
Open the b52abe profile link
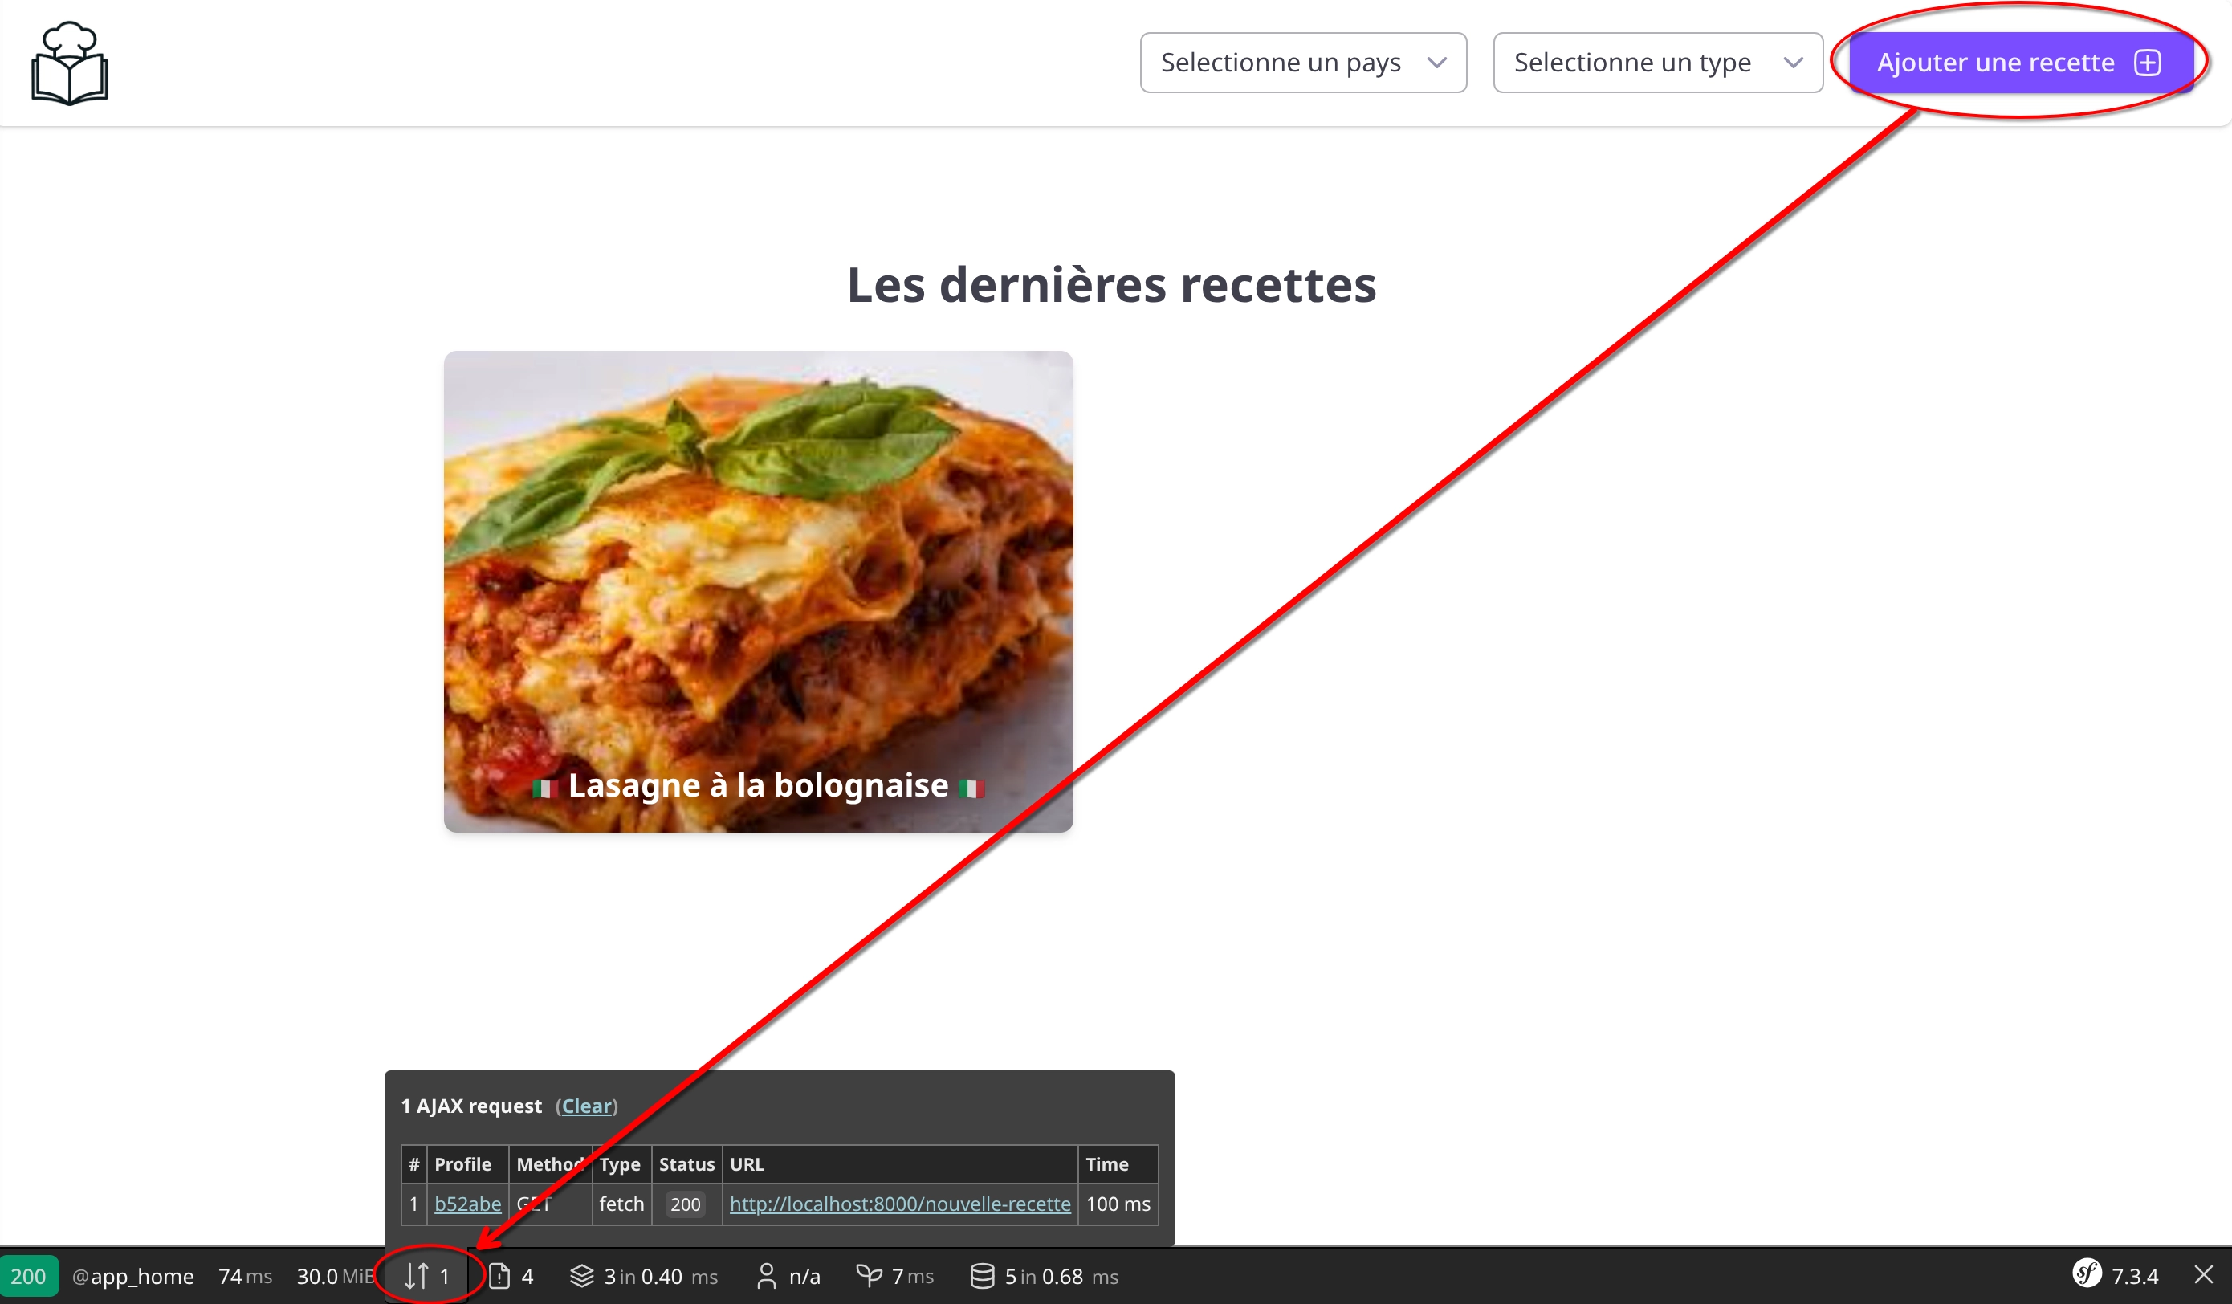(x=466, y=1204)
